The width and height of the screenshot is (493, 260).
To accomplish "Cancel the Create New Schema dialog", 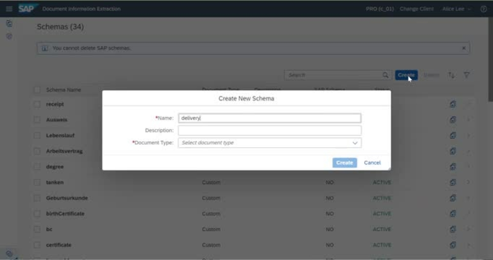I will (372, 163).
